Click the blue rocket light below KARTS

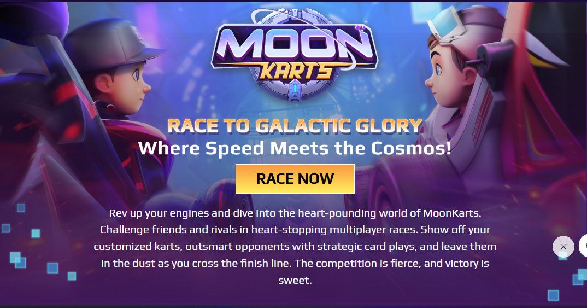pyautogui.click(x=295, y=89)
